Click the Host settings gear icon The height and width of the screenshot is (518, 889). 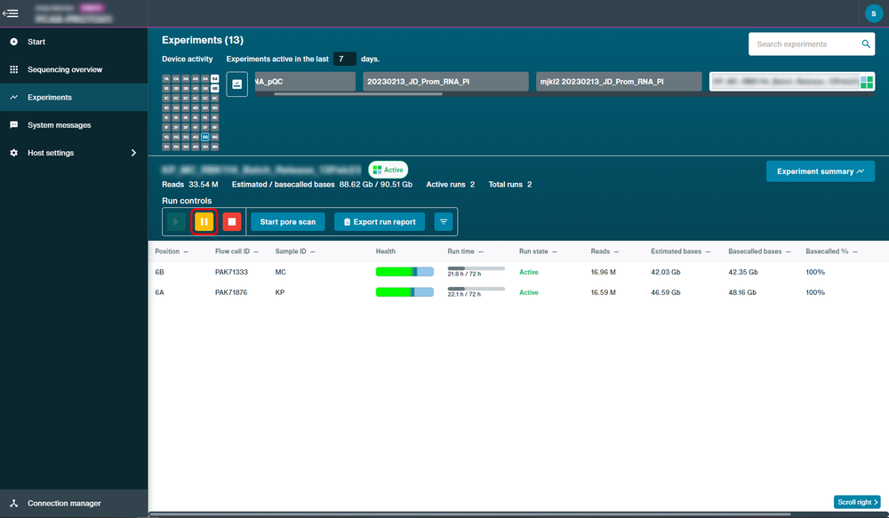[x=13, y=153]
